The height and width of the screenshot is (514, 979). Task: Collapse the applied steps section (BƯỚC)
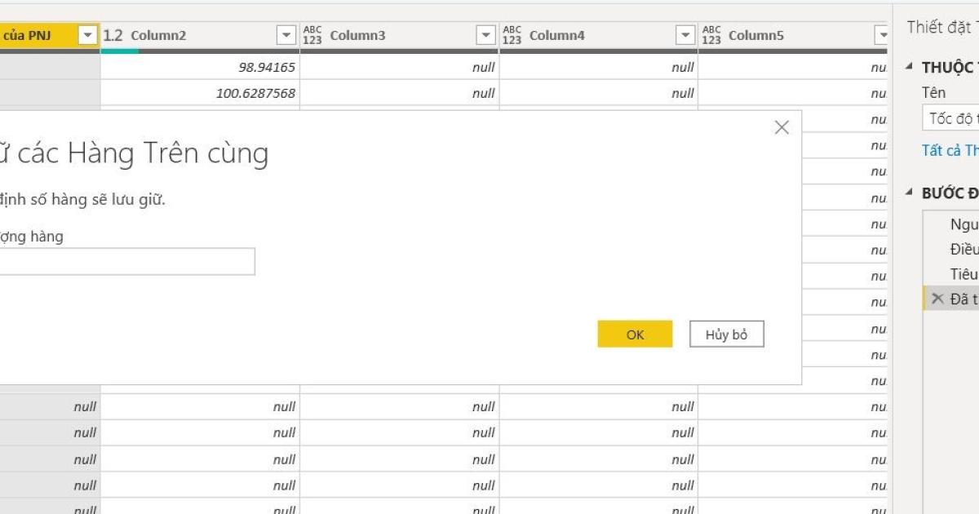[910, 193]
